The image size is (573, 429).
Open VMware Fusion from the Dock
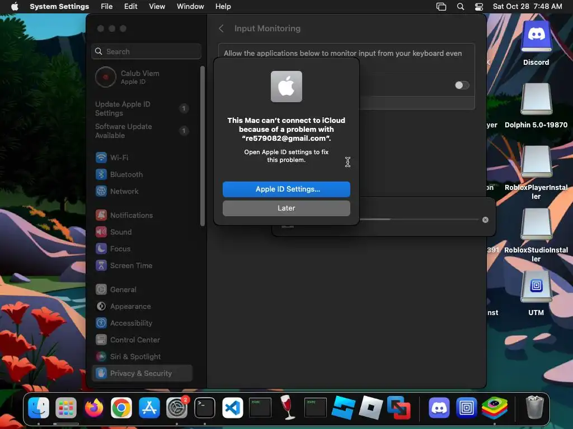coord(398,407)
